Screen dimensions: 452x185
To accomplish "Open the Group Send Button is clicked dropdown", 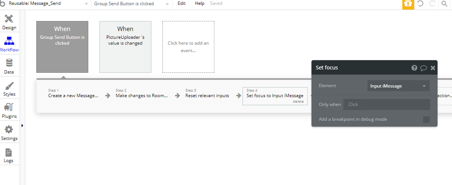I will tap(131, 3).
